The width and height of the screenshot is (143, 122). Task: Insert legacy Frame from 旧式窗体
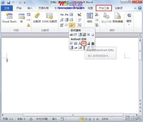click(84, 35)
